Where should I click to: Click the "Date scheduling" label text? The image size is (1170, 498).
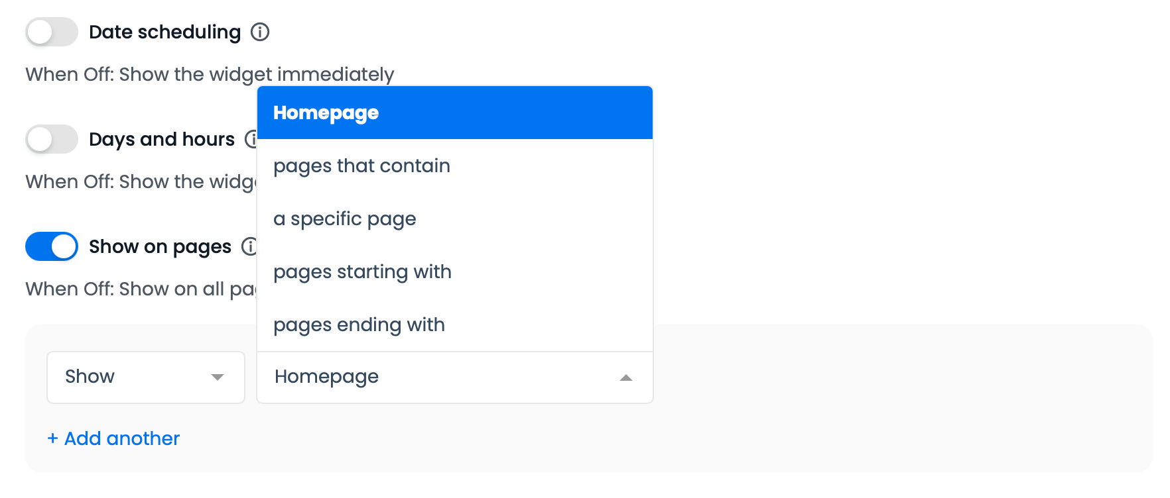click(x=164, y=32)
